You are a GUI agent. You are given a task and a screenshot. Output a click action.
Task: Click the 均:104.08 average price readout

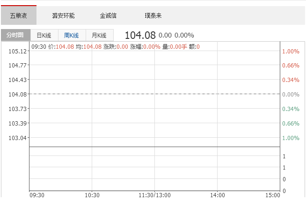click(x=88, y=46)
